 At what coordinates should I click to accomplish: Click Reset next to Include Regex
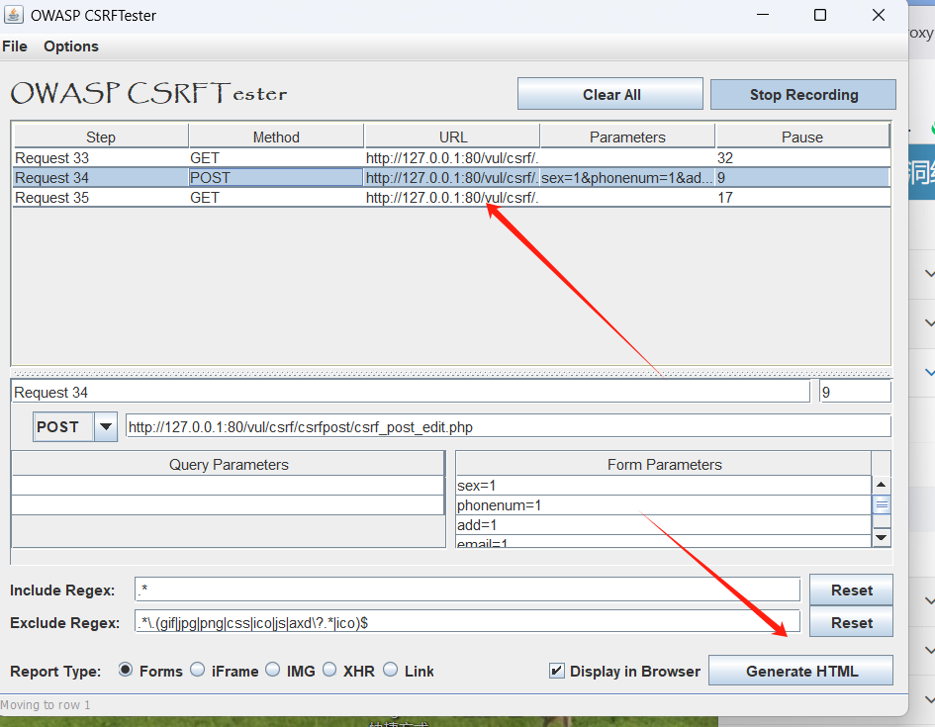click(851, 590)
